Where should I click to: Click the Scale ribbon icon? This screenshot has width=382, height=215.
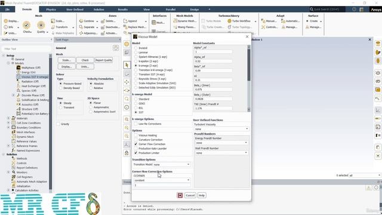coord(53,21)
